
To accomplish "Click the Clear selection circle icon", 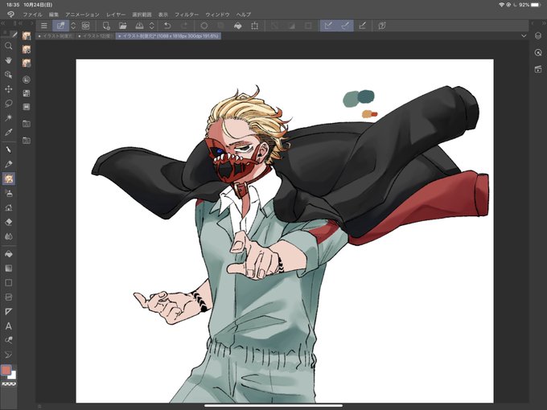I will pos(204,26).
